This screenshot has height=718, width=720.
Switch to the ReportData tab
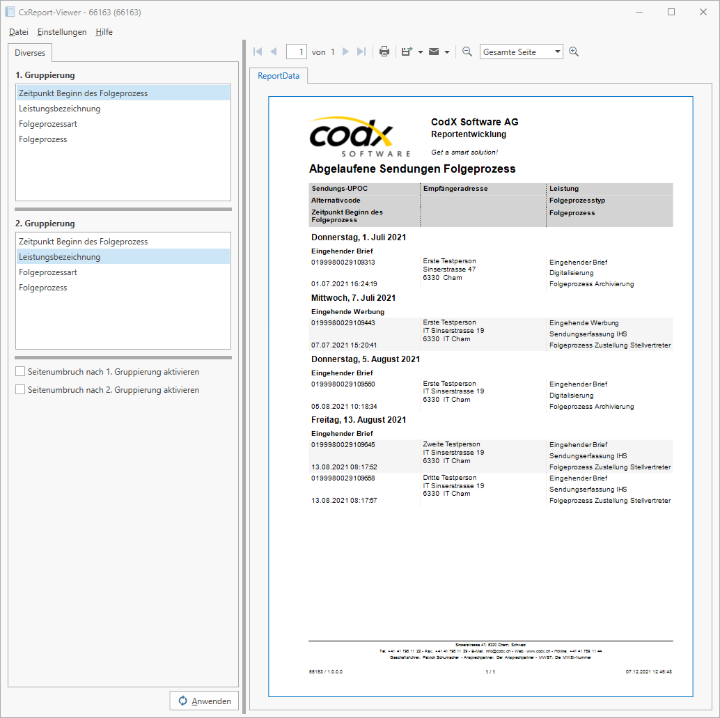[279, 77]
